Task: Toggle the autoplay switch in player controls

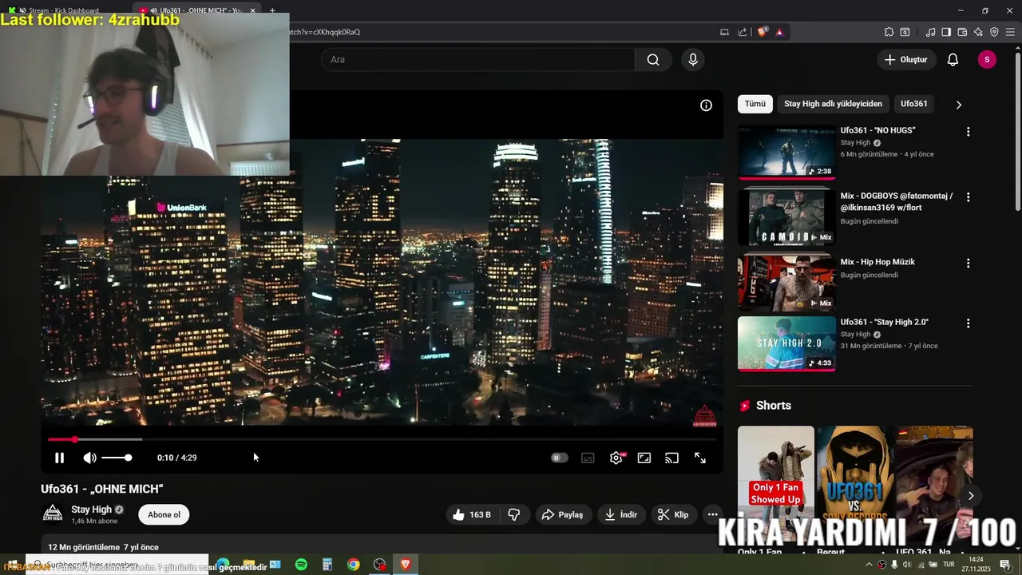Action: (560, 458)
